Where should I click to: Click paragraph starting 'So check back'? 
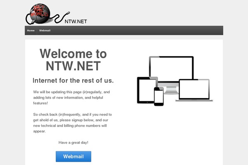[x=72, y=123]
